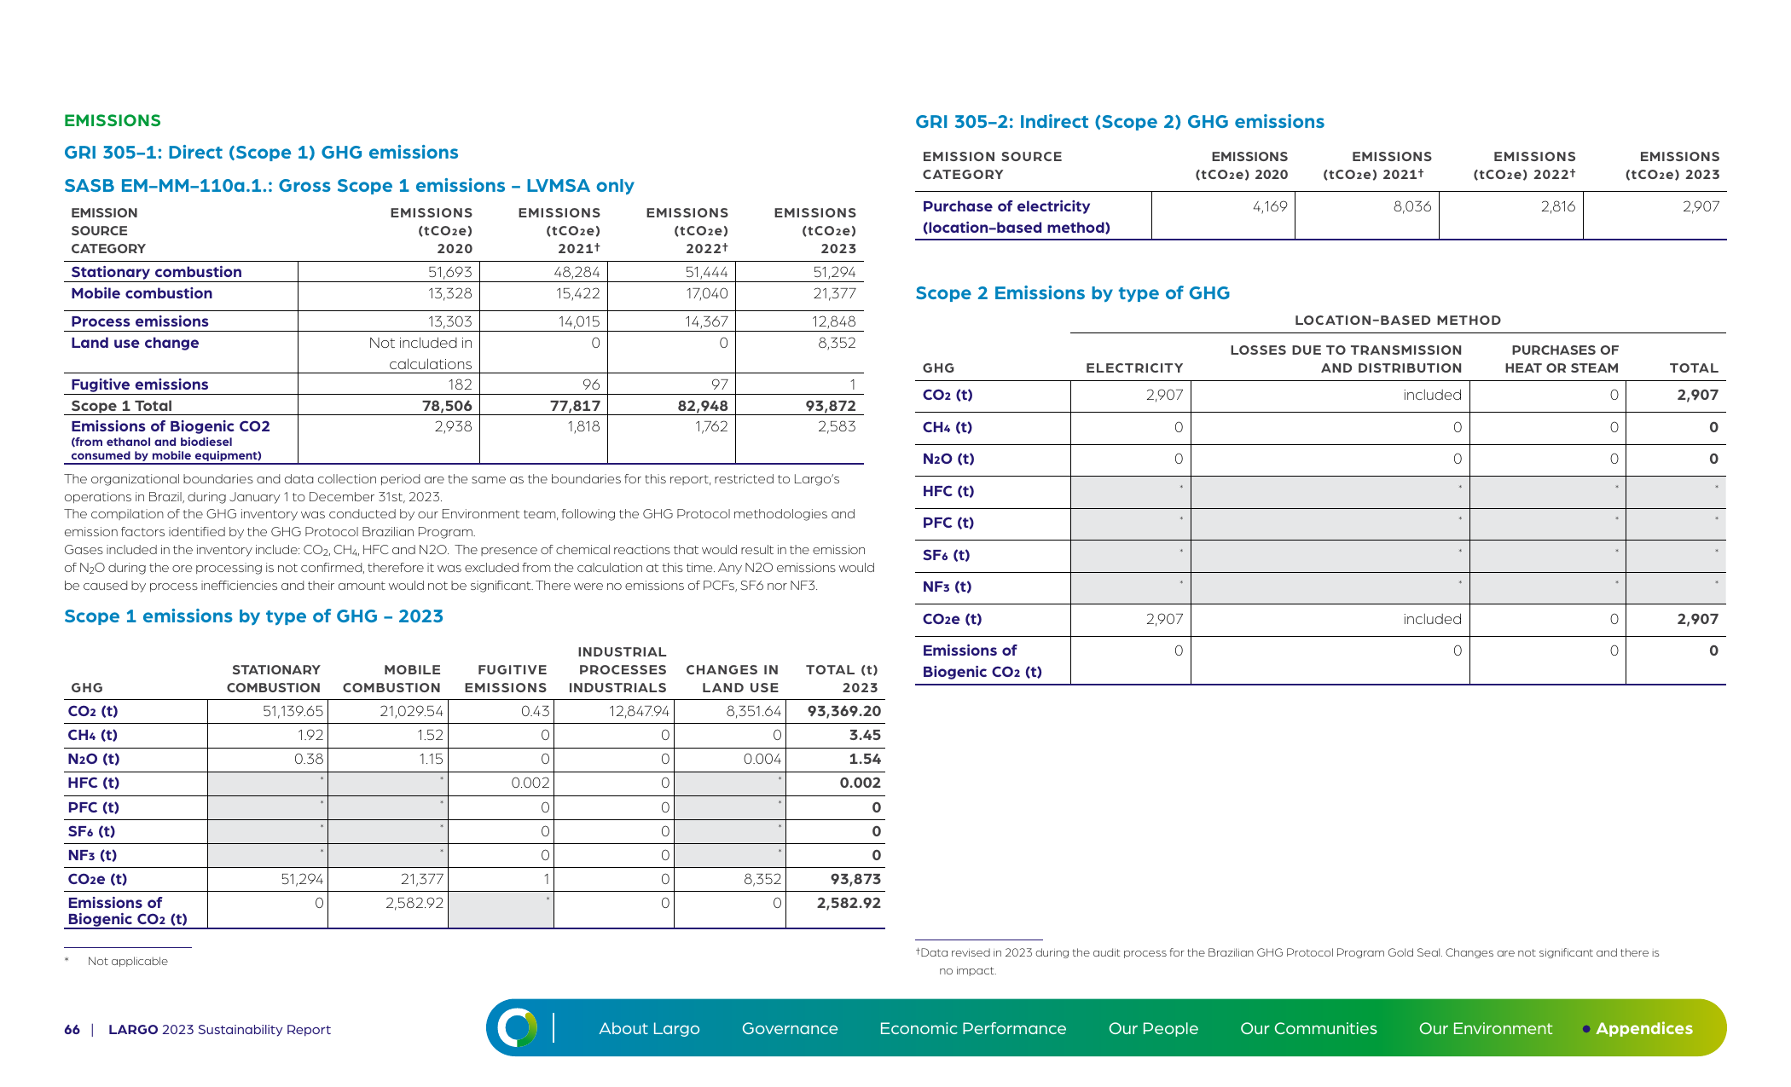Click the Purchase of electricity row label
The height and width of the screenshot is (1087, 1791).
pos(1016,217)
